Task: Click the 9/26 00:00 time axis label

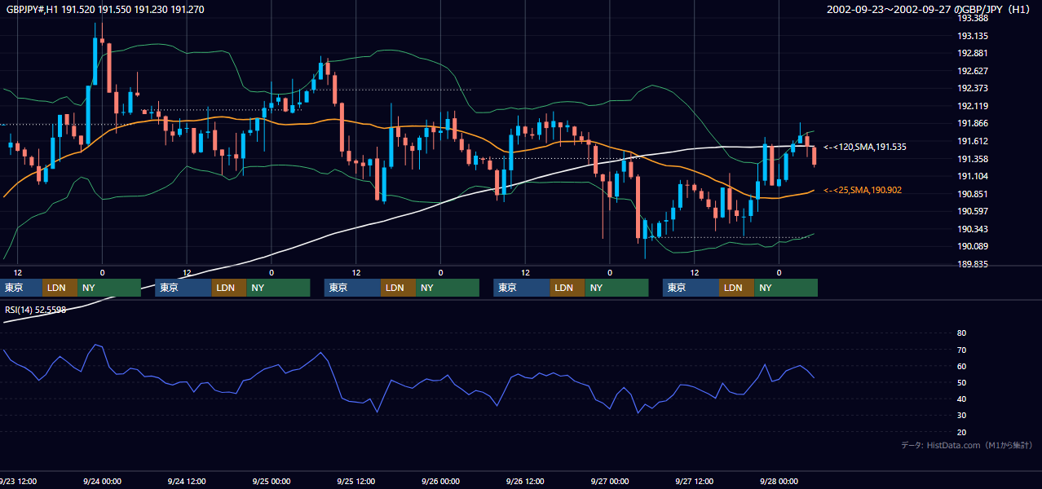Action: (440, 481)
